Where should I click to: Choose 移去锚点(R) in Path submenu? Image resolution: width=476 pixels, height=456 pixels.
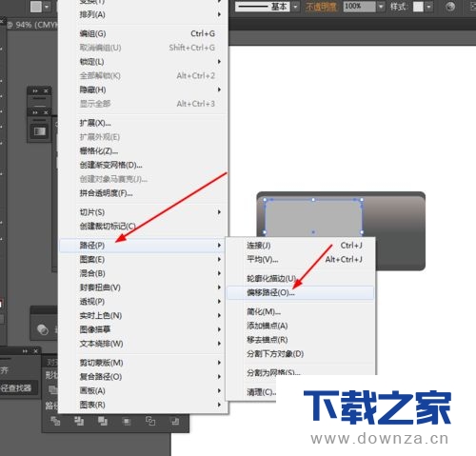coord(301,340)
